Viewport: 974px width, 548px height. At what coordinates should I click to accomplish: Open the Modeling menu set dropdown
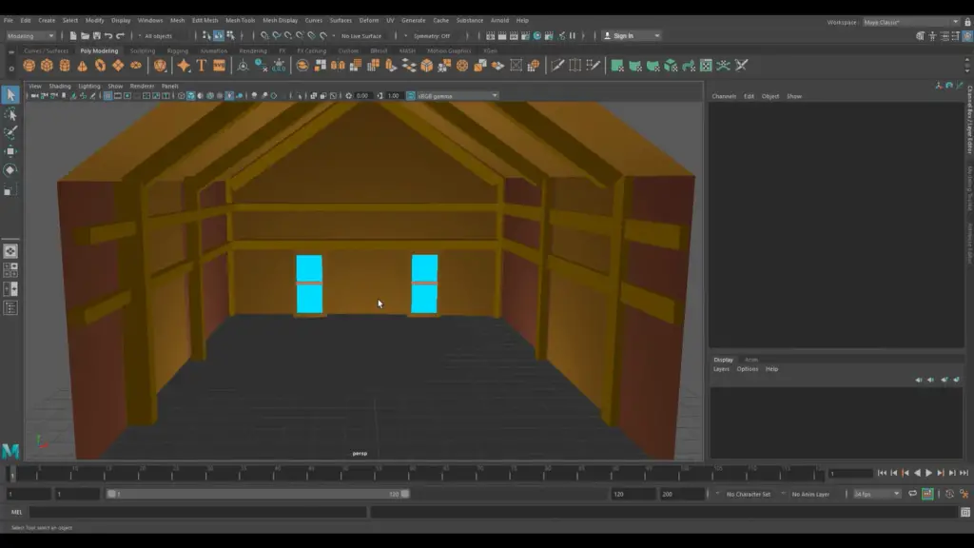tap(30, 36)
